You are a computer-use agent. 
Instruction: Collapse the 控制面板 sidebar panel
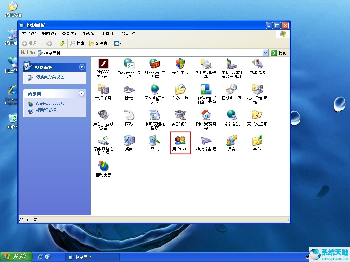coord(82,67)
